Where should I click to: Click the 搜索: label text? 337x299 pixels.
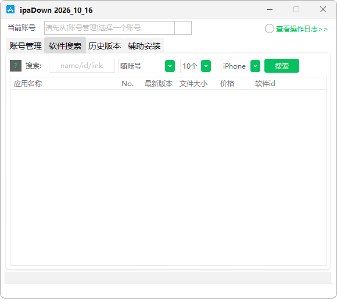[33, 66]
